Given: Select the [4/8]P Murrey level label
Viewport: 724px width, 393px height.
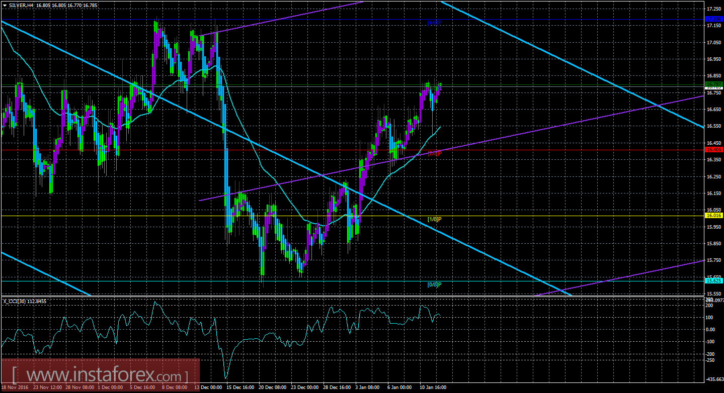Looking at the screenshot, I should [x=434, y=23].
